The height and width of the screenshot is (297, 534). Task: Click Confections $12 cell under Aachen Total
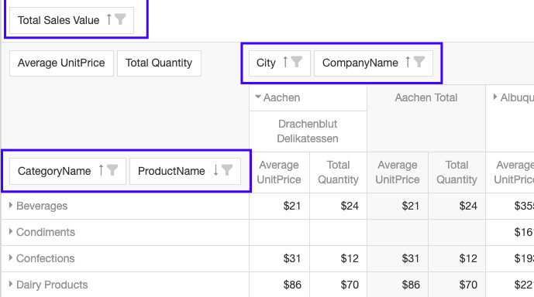[456, 258]
